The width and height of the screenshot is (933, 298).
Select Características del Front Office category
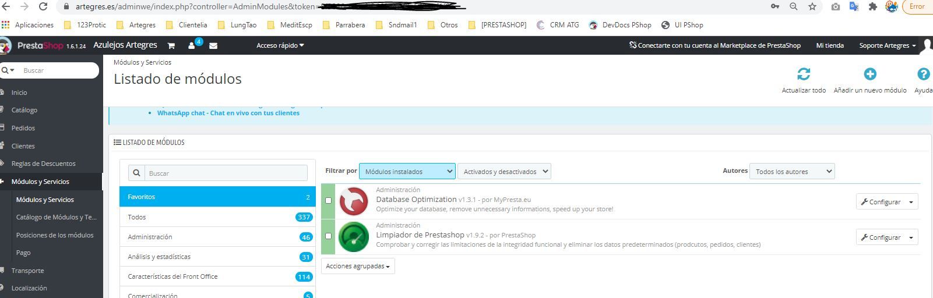[217, 276]
